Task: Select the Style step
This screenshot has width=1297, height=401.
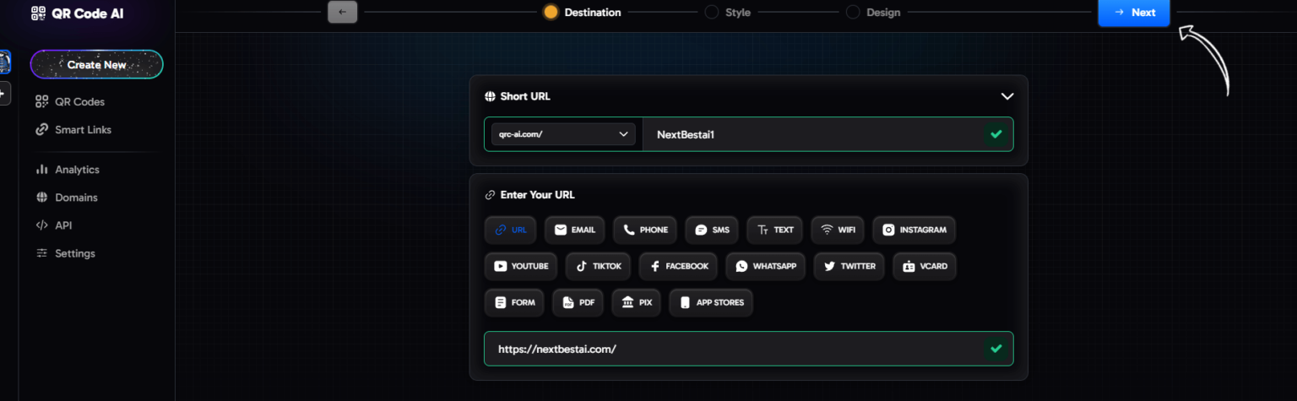Action: 728,12
